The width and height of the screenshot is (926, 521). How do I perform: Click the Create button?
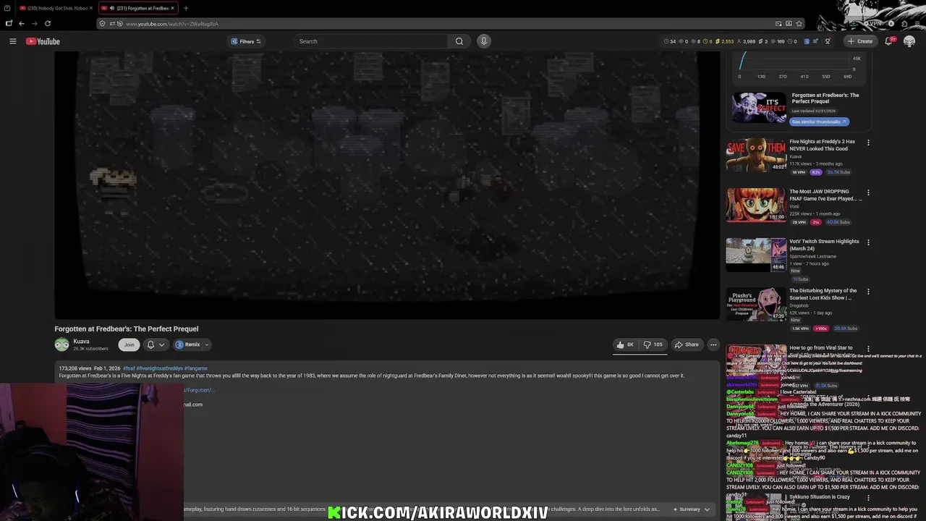click(860, 41)
